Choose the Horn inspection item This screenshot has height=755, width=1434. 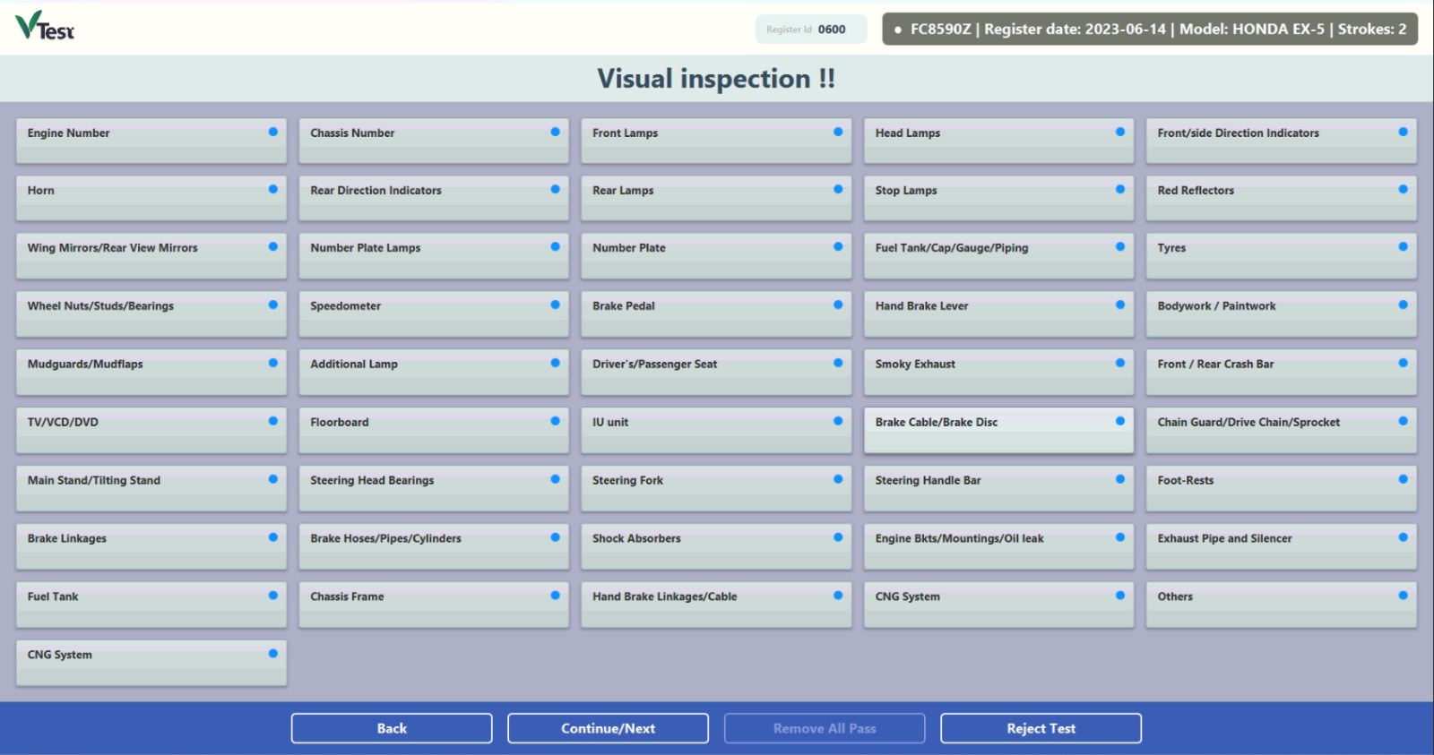click(151, 198)
